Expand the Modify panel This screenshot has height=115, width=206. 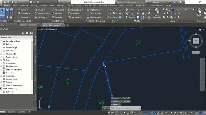[138, 21]
